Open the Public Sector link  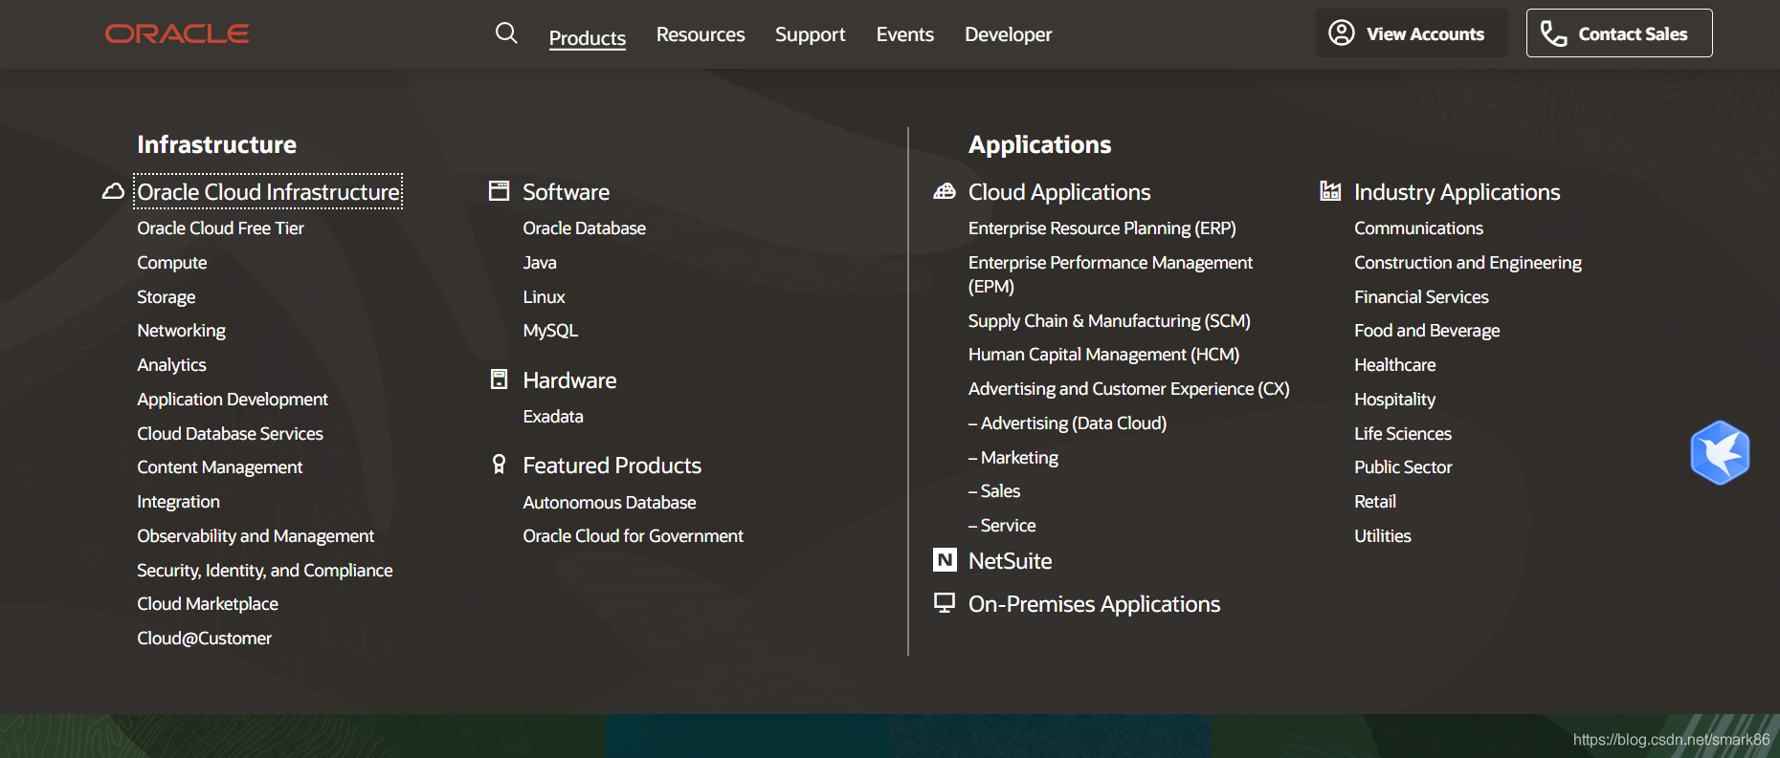[x=1403, y=467]
